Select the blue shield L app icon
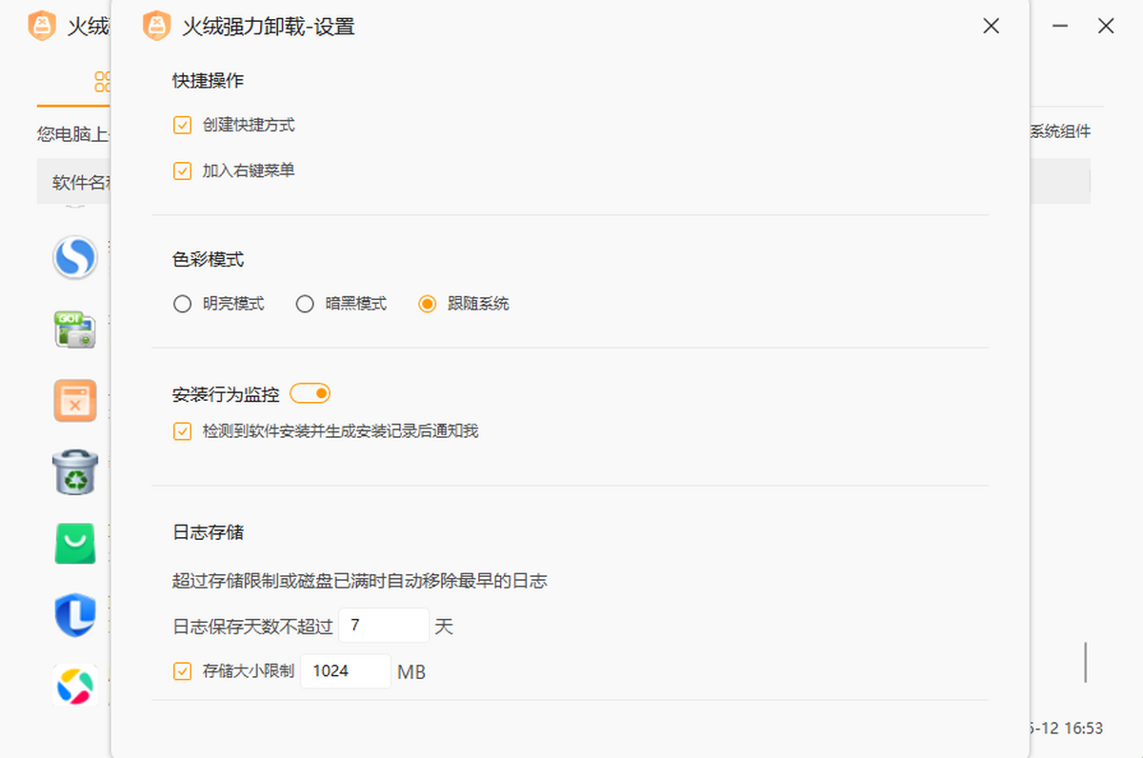 click(74, 615)
